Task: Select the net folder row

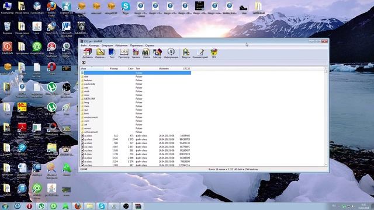Action: pos(136,87)
